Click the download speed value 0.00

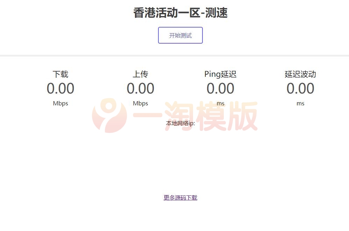click(x=60, y=89)
